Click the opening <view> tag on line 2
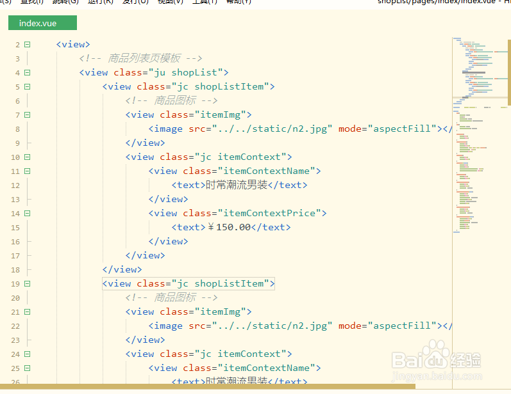511x394 pixels. [x=73, y=44]
